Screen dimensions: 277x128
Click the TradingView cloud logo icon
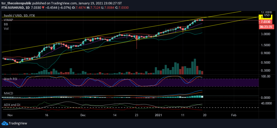tap(5, 123)
